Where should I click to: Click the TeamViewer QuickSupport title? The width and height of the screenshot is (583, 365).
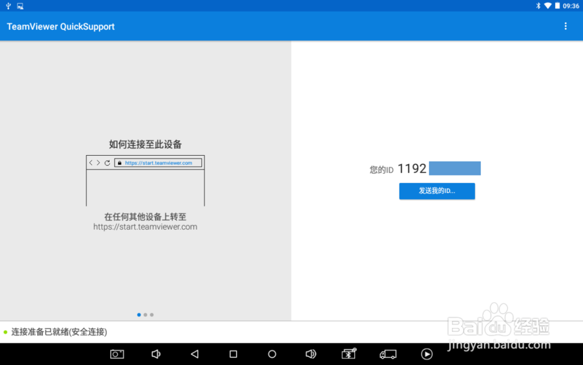click(61, 26)
